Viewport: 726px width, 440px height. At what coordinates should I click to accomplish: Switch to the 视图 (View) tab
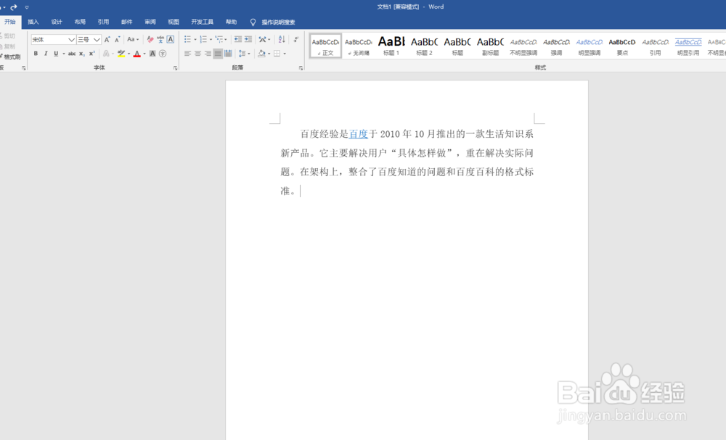pos(174,22)
